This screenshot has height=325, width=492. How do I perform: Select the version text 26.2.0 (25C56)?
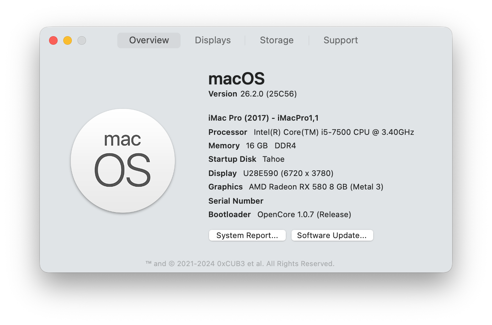pos(268,94)
